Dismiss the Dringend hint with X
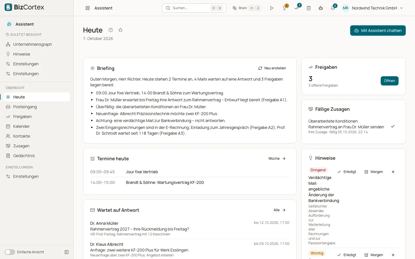The height and width of the screenshot is (259, 415). [x=393, y=172]
